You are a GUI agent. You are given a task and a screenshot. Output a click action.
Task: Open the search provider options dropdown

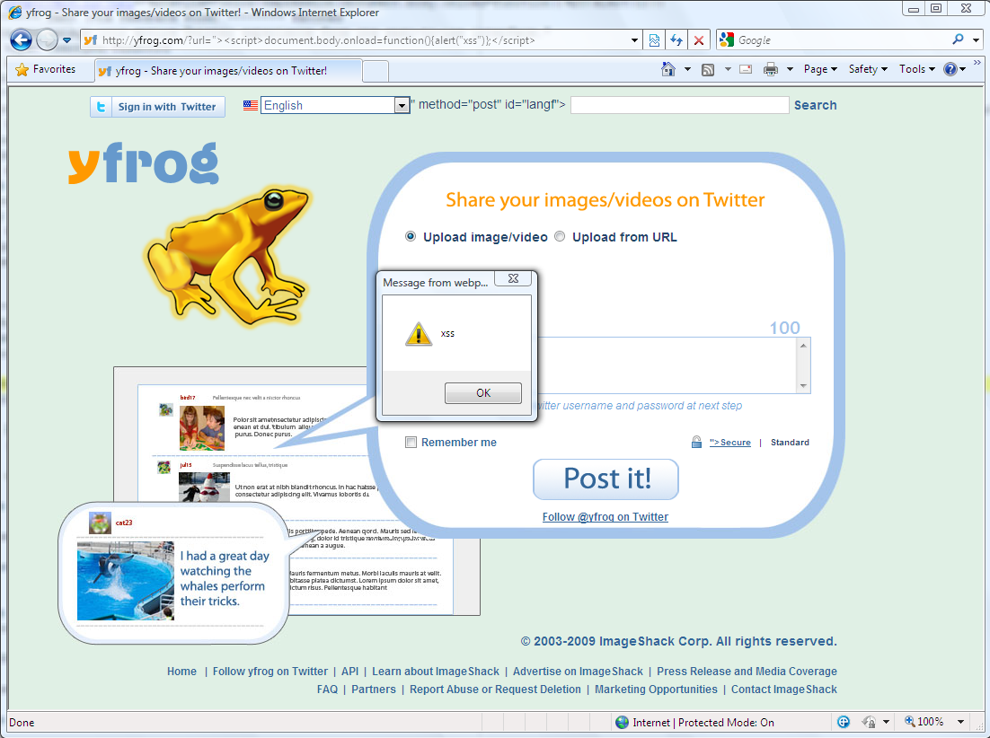tap(976, 40)
